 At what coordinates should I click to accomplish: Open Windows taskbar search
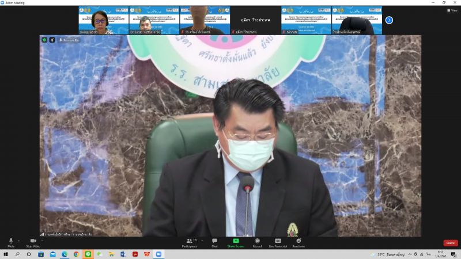(17, 254)
